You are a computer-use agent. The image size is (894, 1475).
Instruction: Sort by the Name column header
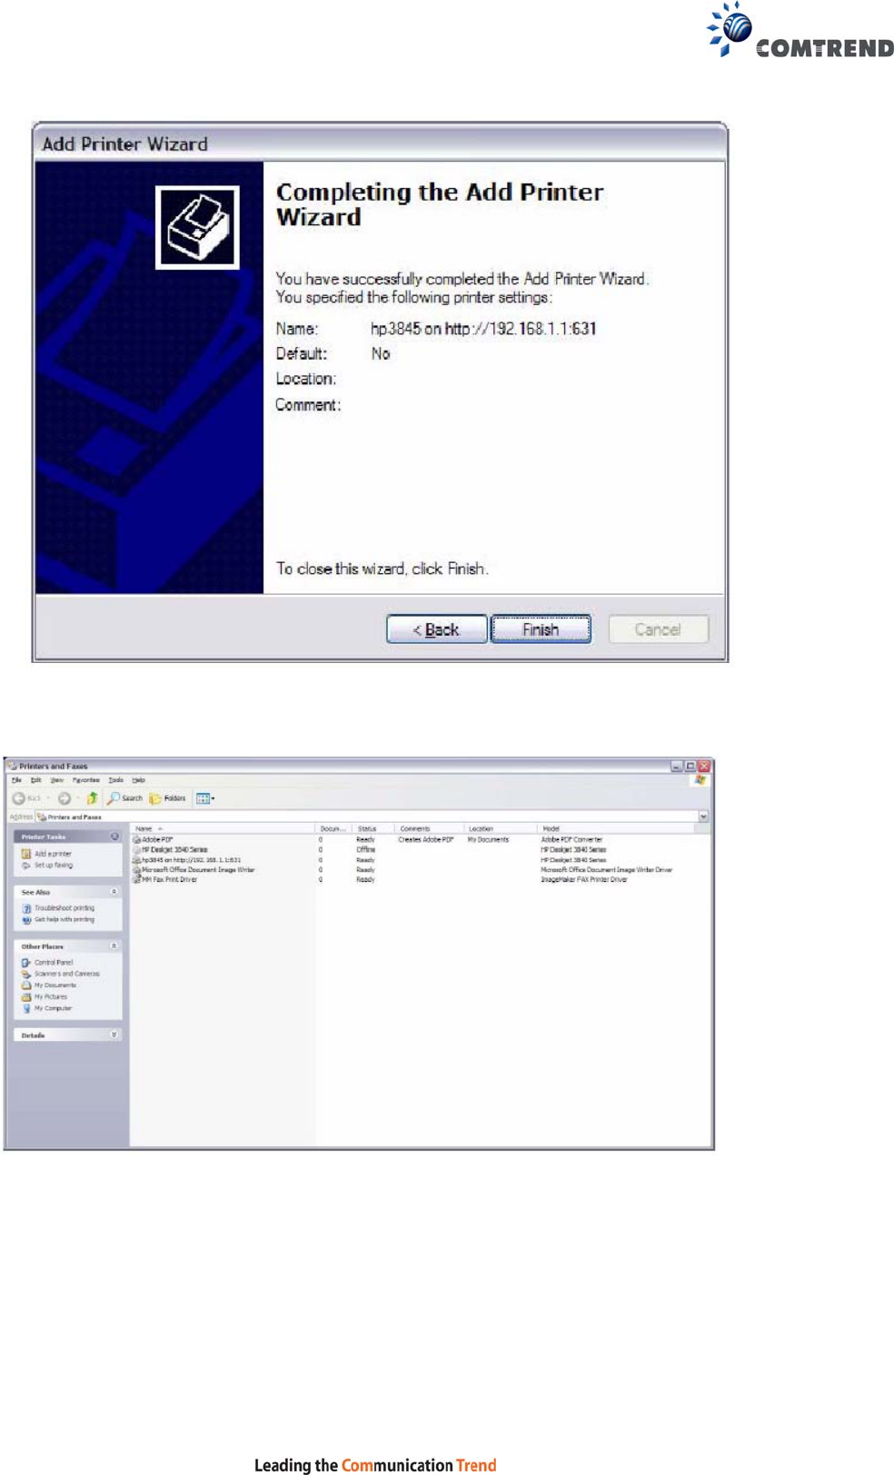[223, 828]
